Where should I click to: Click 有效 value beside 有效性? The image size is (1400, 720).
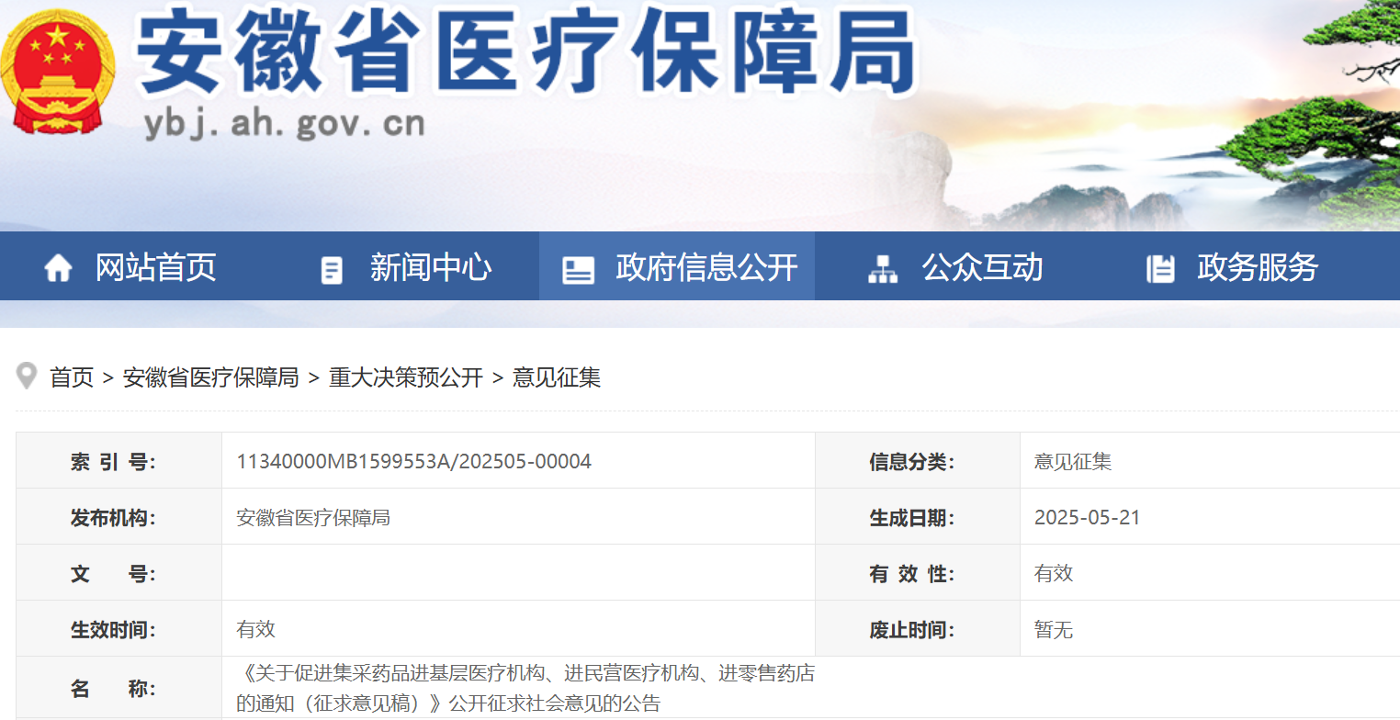[1054, 574]
